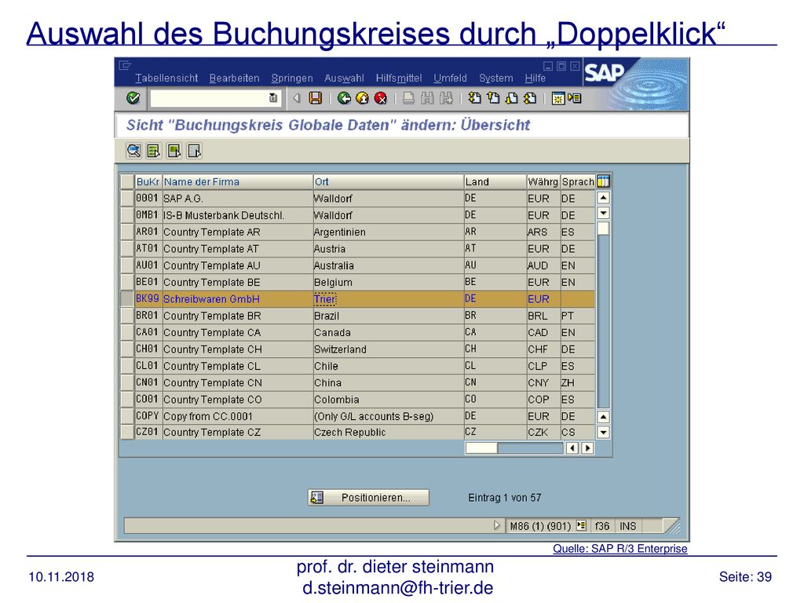Toggle row selector for CZ01 row
Viewport: 804px width, 603px height.
pyautogui.click(x=127, y=433)
